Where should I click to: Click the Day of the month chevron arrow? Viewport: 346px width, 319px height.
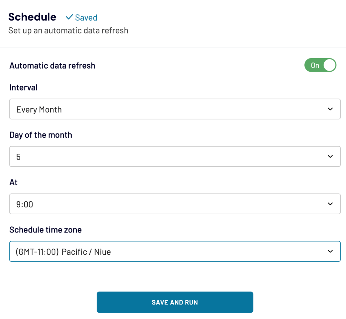(x=330, y=156)
